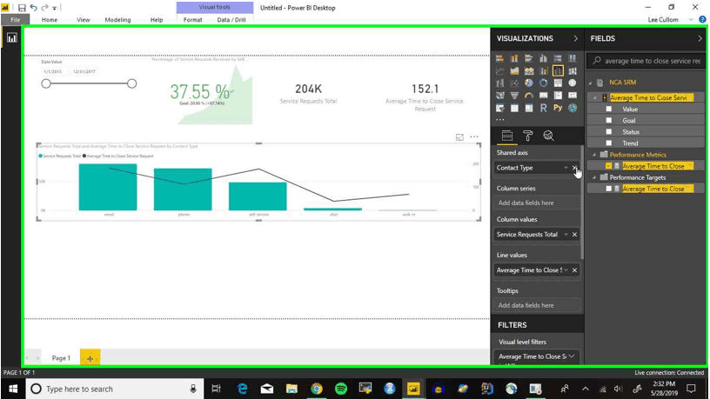Click Focus mode icon on chart
The image size is (710, 399).
pos(459,137)
